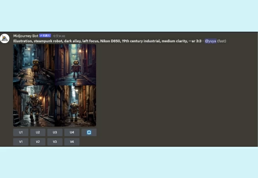Click the (fast) mode label in message

(x=222, y=41)
